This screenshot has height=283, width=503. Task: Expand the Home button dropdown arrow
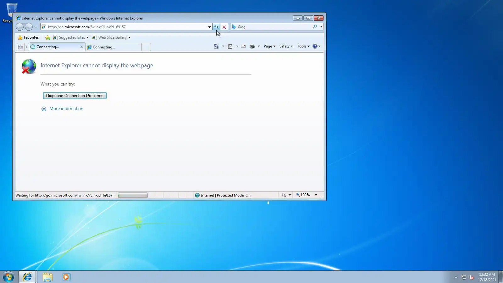(x=223, y=46)
